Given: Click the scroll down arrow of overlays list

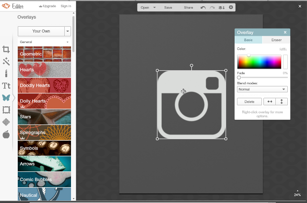Looking at the screenshot, I should pos(73,199).
